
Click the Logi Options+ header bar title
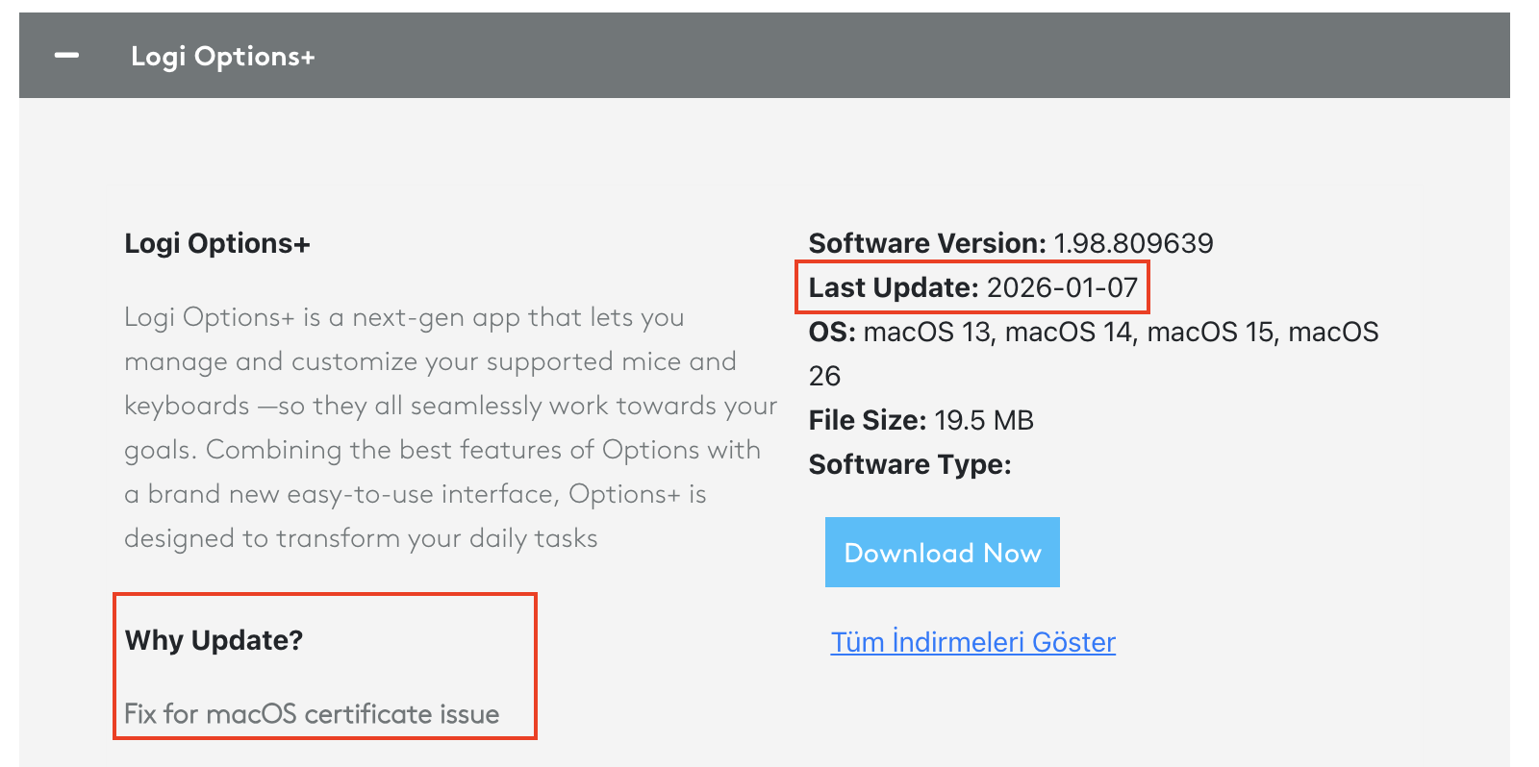click(222, 57)
